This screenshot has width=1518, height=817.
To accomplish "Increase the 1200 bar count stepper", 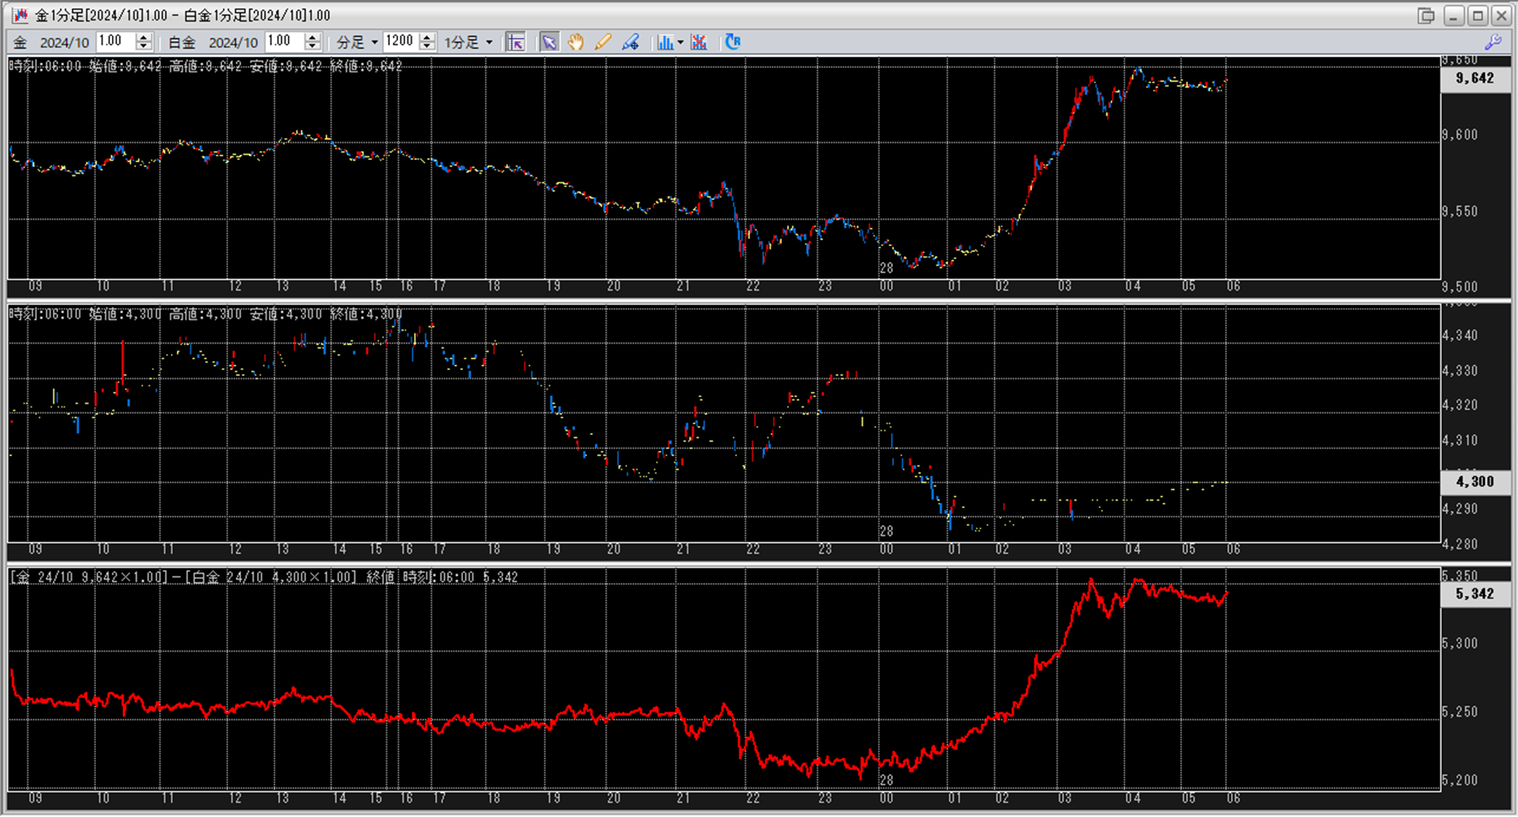I will 427,38.
